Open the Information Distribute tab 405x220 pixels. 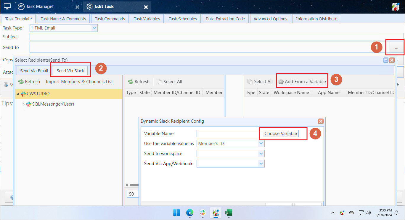[316, 19]
